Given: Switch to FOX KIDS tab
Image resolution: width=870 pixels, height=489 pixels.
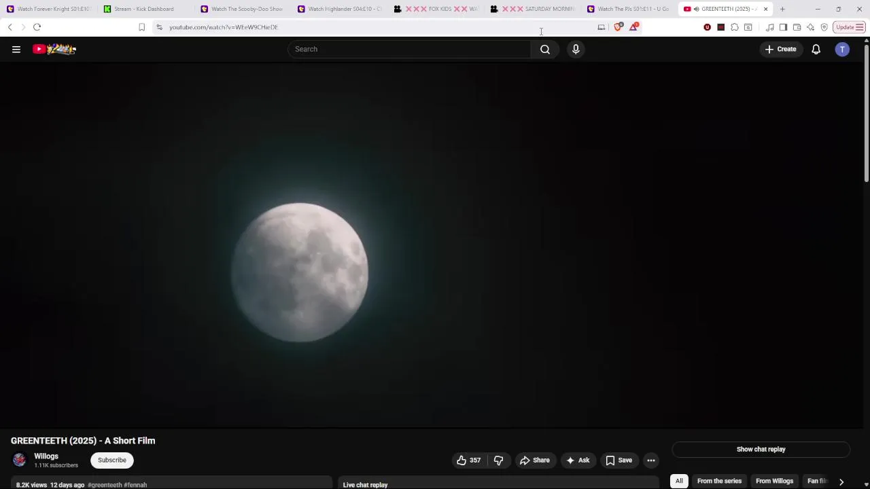Looking at the screenshot, I should point(437,9).
